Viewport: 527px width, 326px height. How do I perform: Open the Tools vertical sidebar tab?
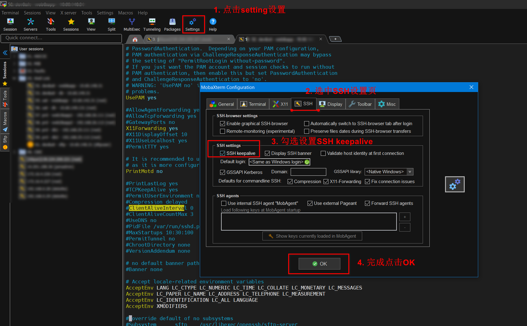click(5, 98)
